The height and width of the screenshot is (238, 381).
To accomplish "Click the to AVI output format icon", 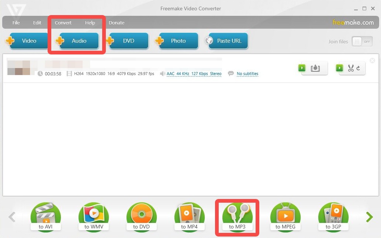I will 45,217.
